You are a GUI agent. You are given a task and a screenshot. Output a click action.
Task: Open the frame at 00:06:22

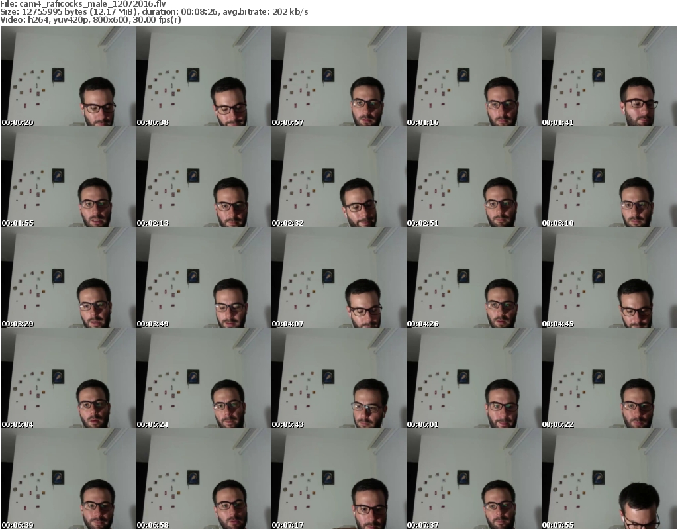609,378
